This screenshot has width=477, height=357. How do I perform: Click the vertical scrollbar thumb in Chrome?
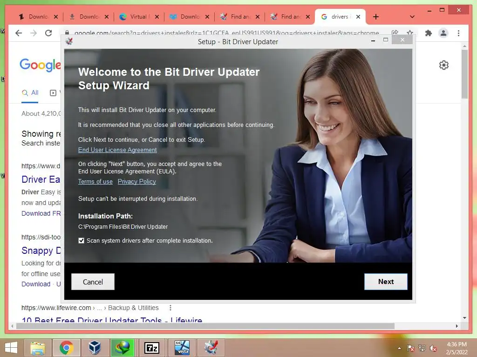pyautogui.click(x=464, y=74)
